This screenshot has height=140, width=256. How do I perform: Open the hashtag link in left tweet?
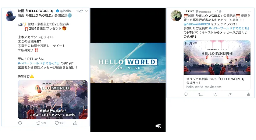39,63
